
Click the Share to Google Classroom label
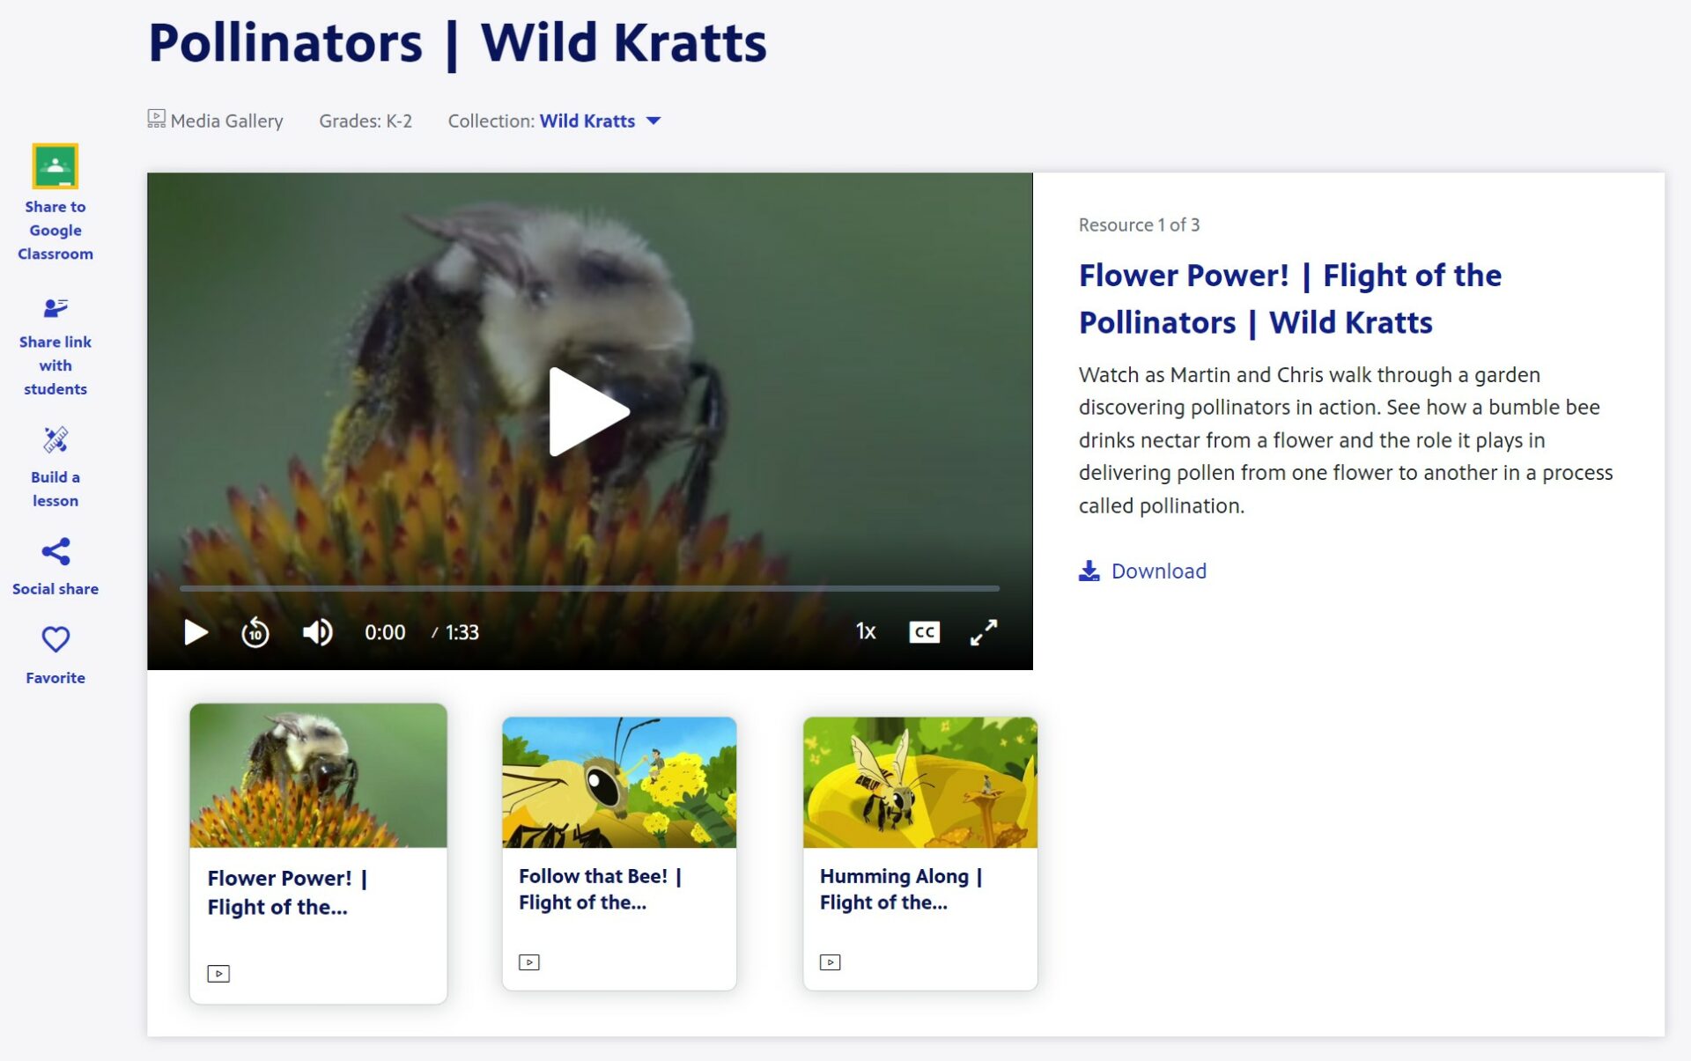55,230
